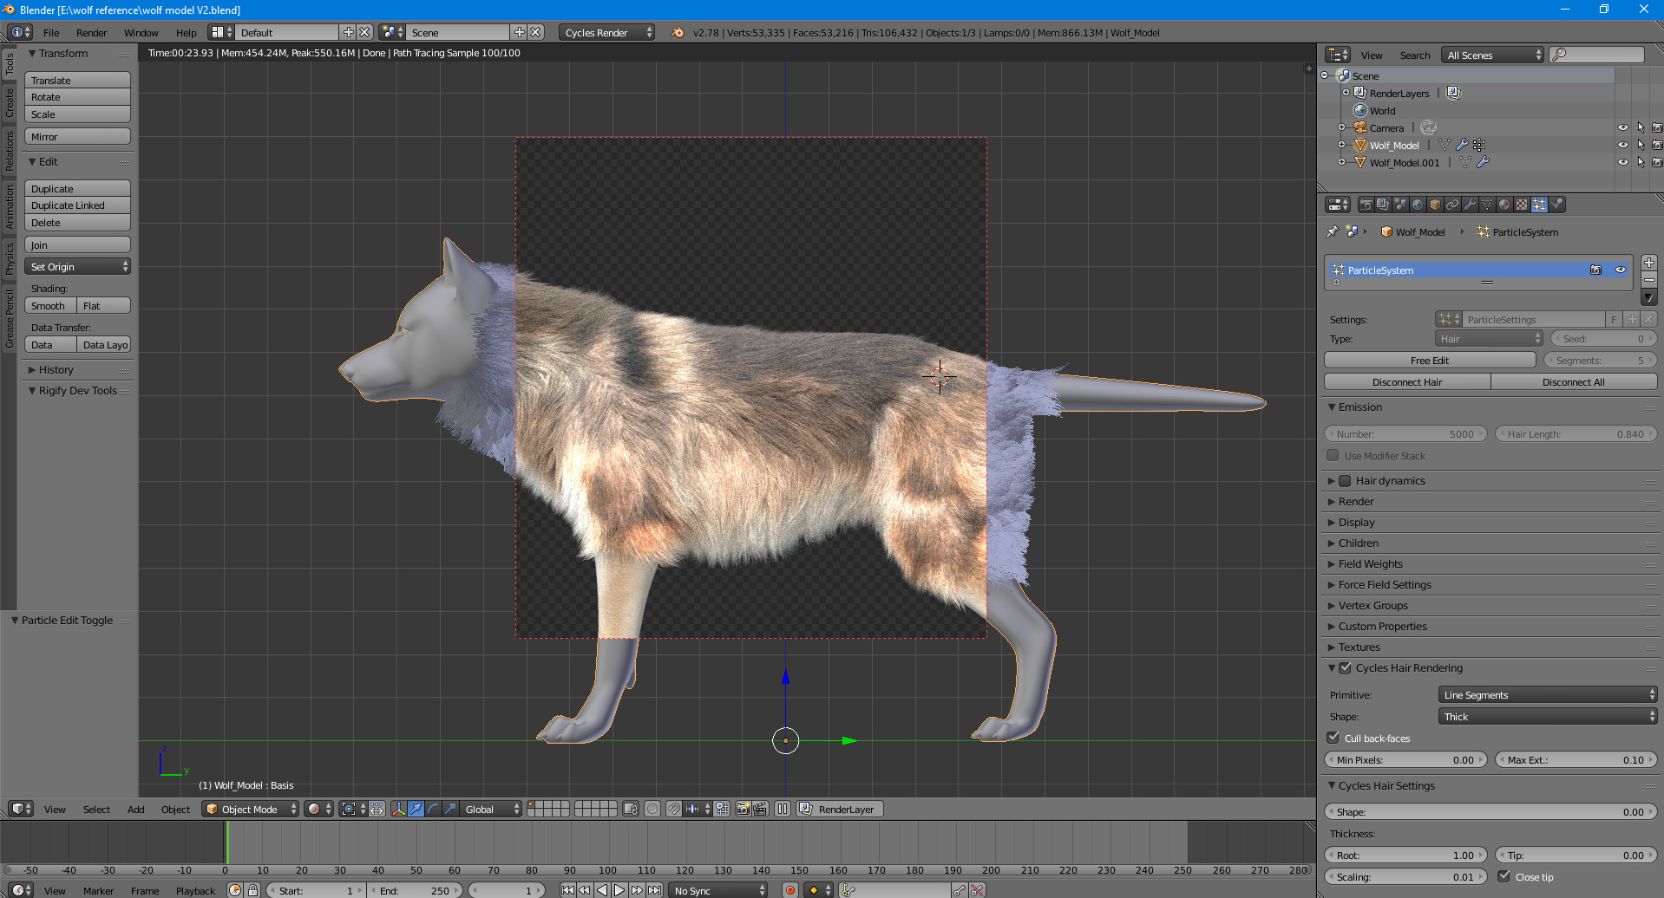Uncheck the Cull back-faces checkbox
Viewport: 1664px width, 898px height.
tap(1333, 738)
